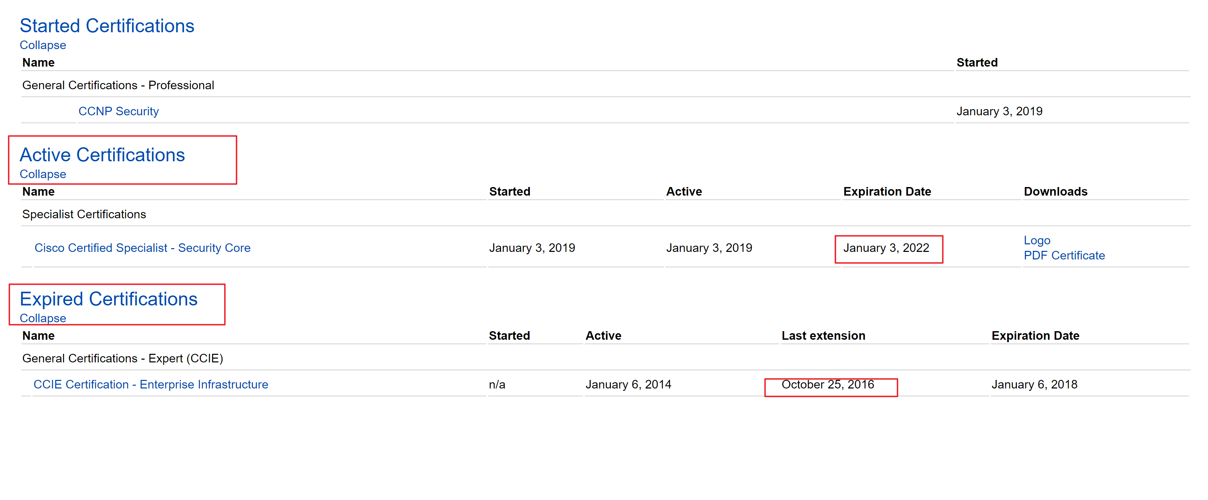Click Name header in Started Certifications table
The height and width of the screenshot is (500, 1208).
tap(38, 62)
